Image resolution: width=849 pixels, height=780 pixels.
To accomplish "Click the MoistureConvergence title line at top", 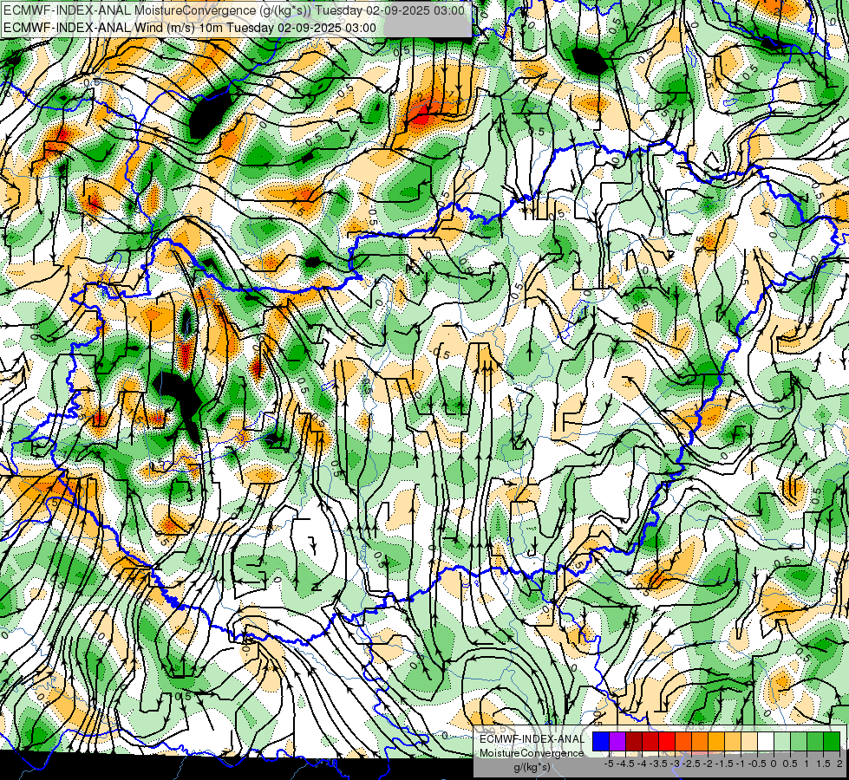I will click(233, 10).
